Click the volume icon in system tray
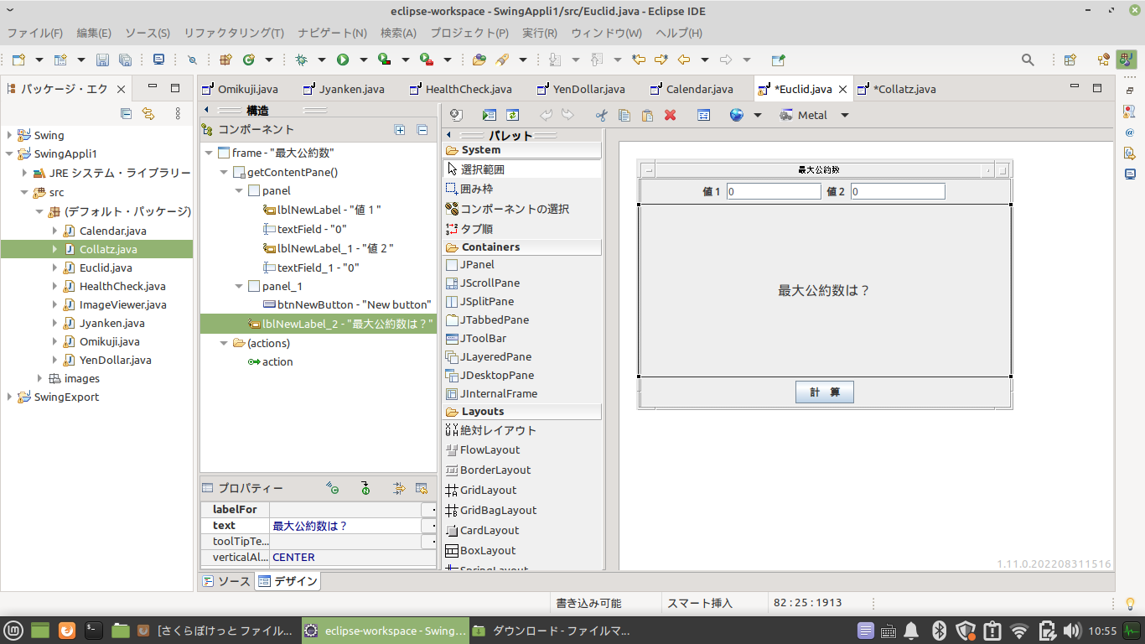 1071,631
